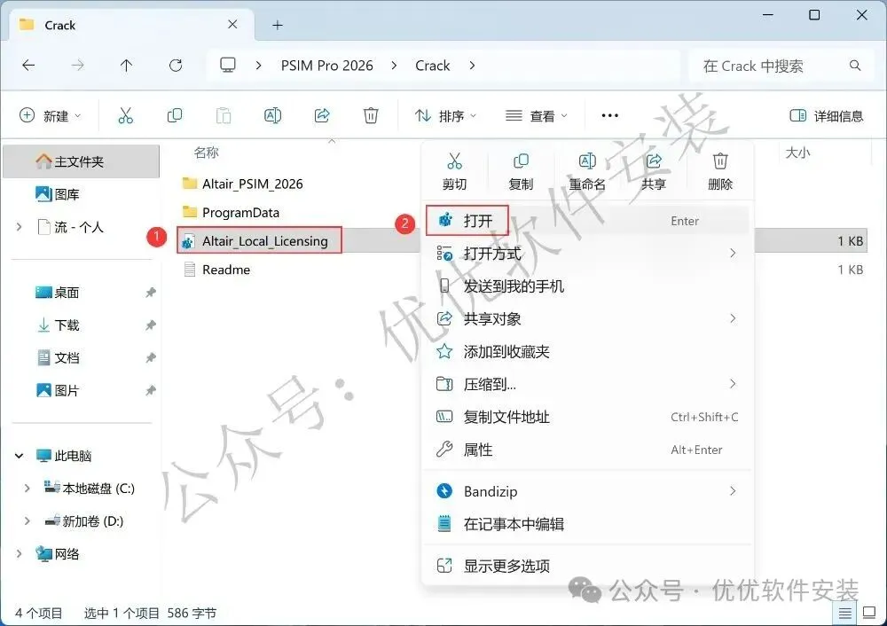Open 属性 from the context menu
Viewport: 887px width, 626px height.
(x=588, y=450)
